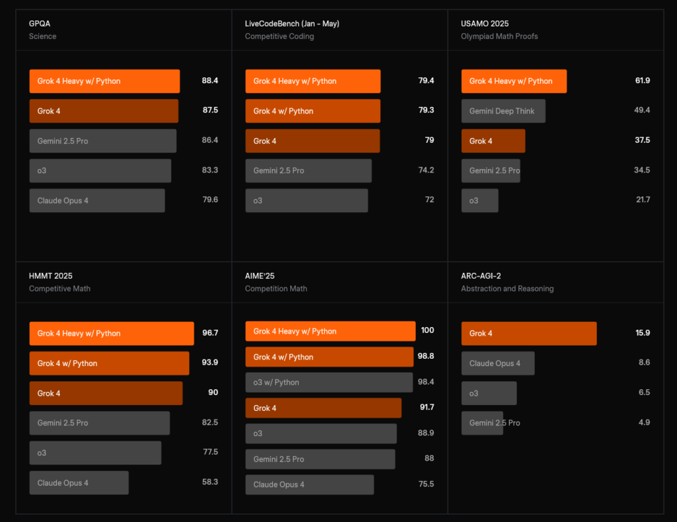Click the AIME'25 panel title
677x522 pixels.
coord(258,276)
